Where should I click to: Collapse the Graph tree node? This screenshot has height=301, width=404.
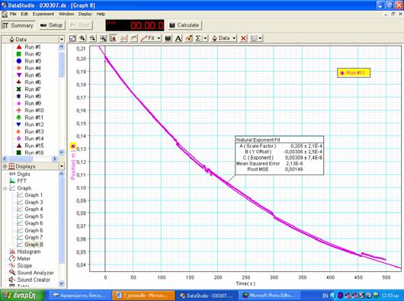[x=5, y=188]
